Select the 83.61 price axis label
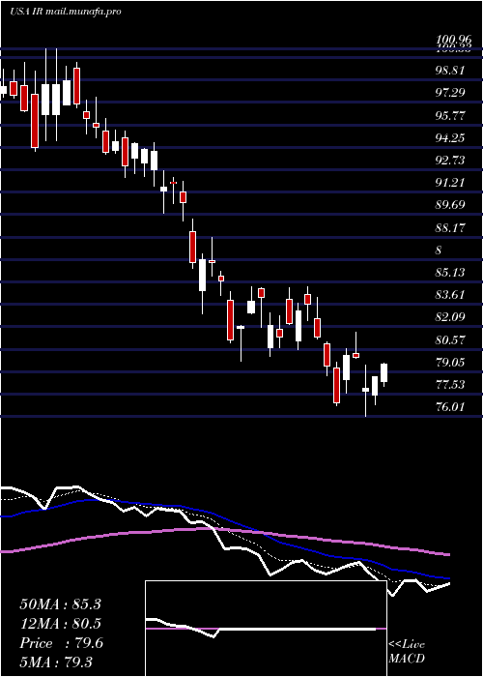483x677 pixels. click(450, 295)
